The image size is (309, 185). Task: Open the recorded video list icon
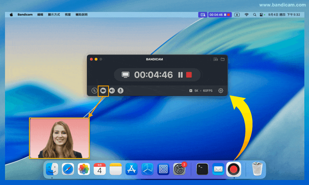point(216,59)
